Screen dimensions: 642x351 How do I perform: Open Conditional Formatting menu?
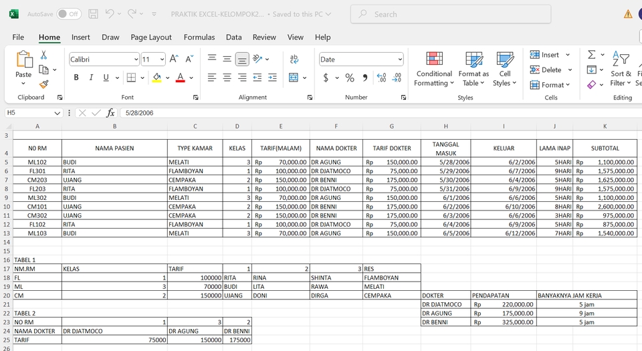pyautogui.click(x=434, y=69)
